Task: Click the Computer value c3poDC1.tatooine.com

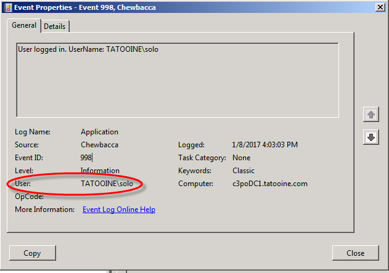Action: (270, 184)
